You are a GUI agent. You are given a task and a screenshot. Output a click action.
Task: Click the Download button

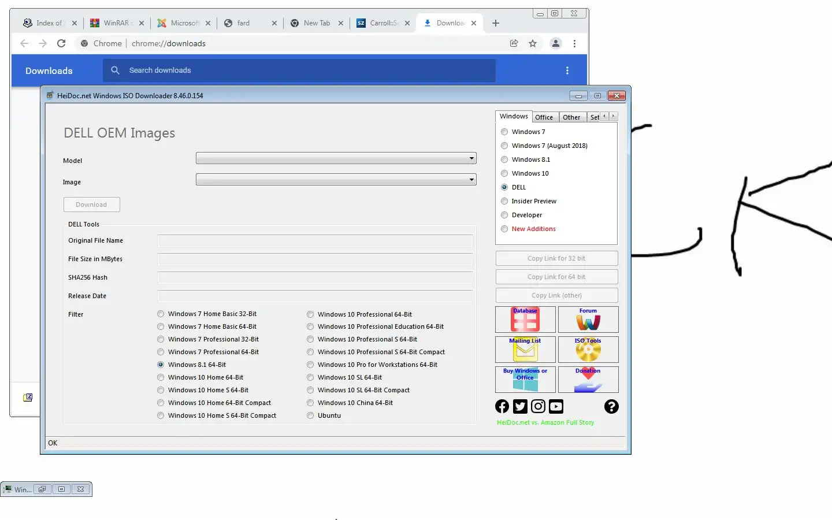coord(91,205)
